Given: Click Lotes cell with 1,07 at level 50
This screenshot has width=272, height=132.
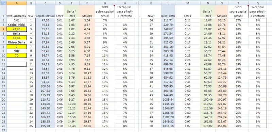Looking at the screenshot, I should pos(188,126).
